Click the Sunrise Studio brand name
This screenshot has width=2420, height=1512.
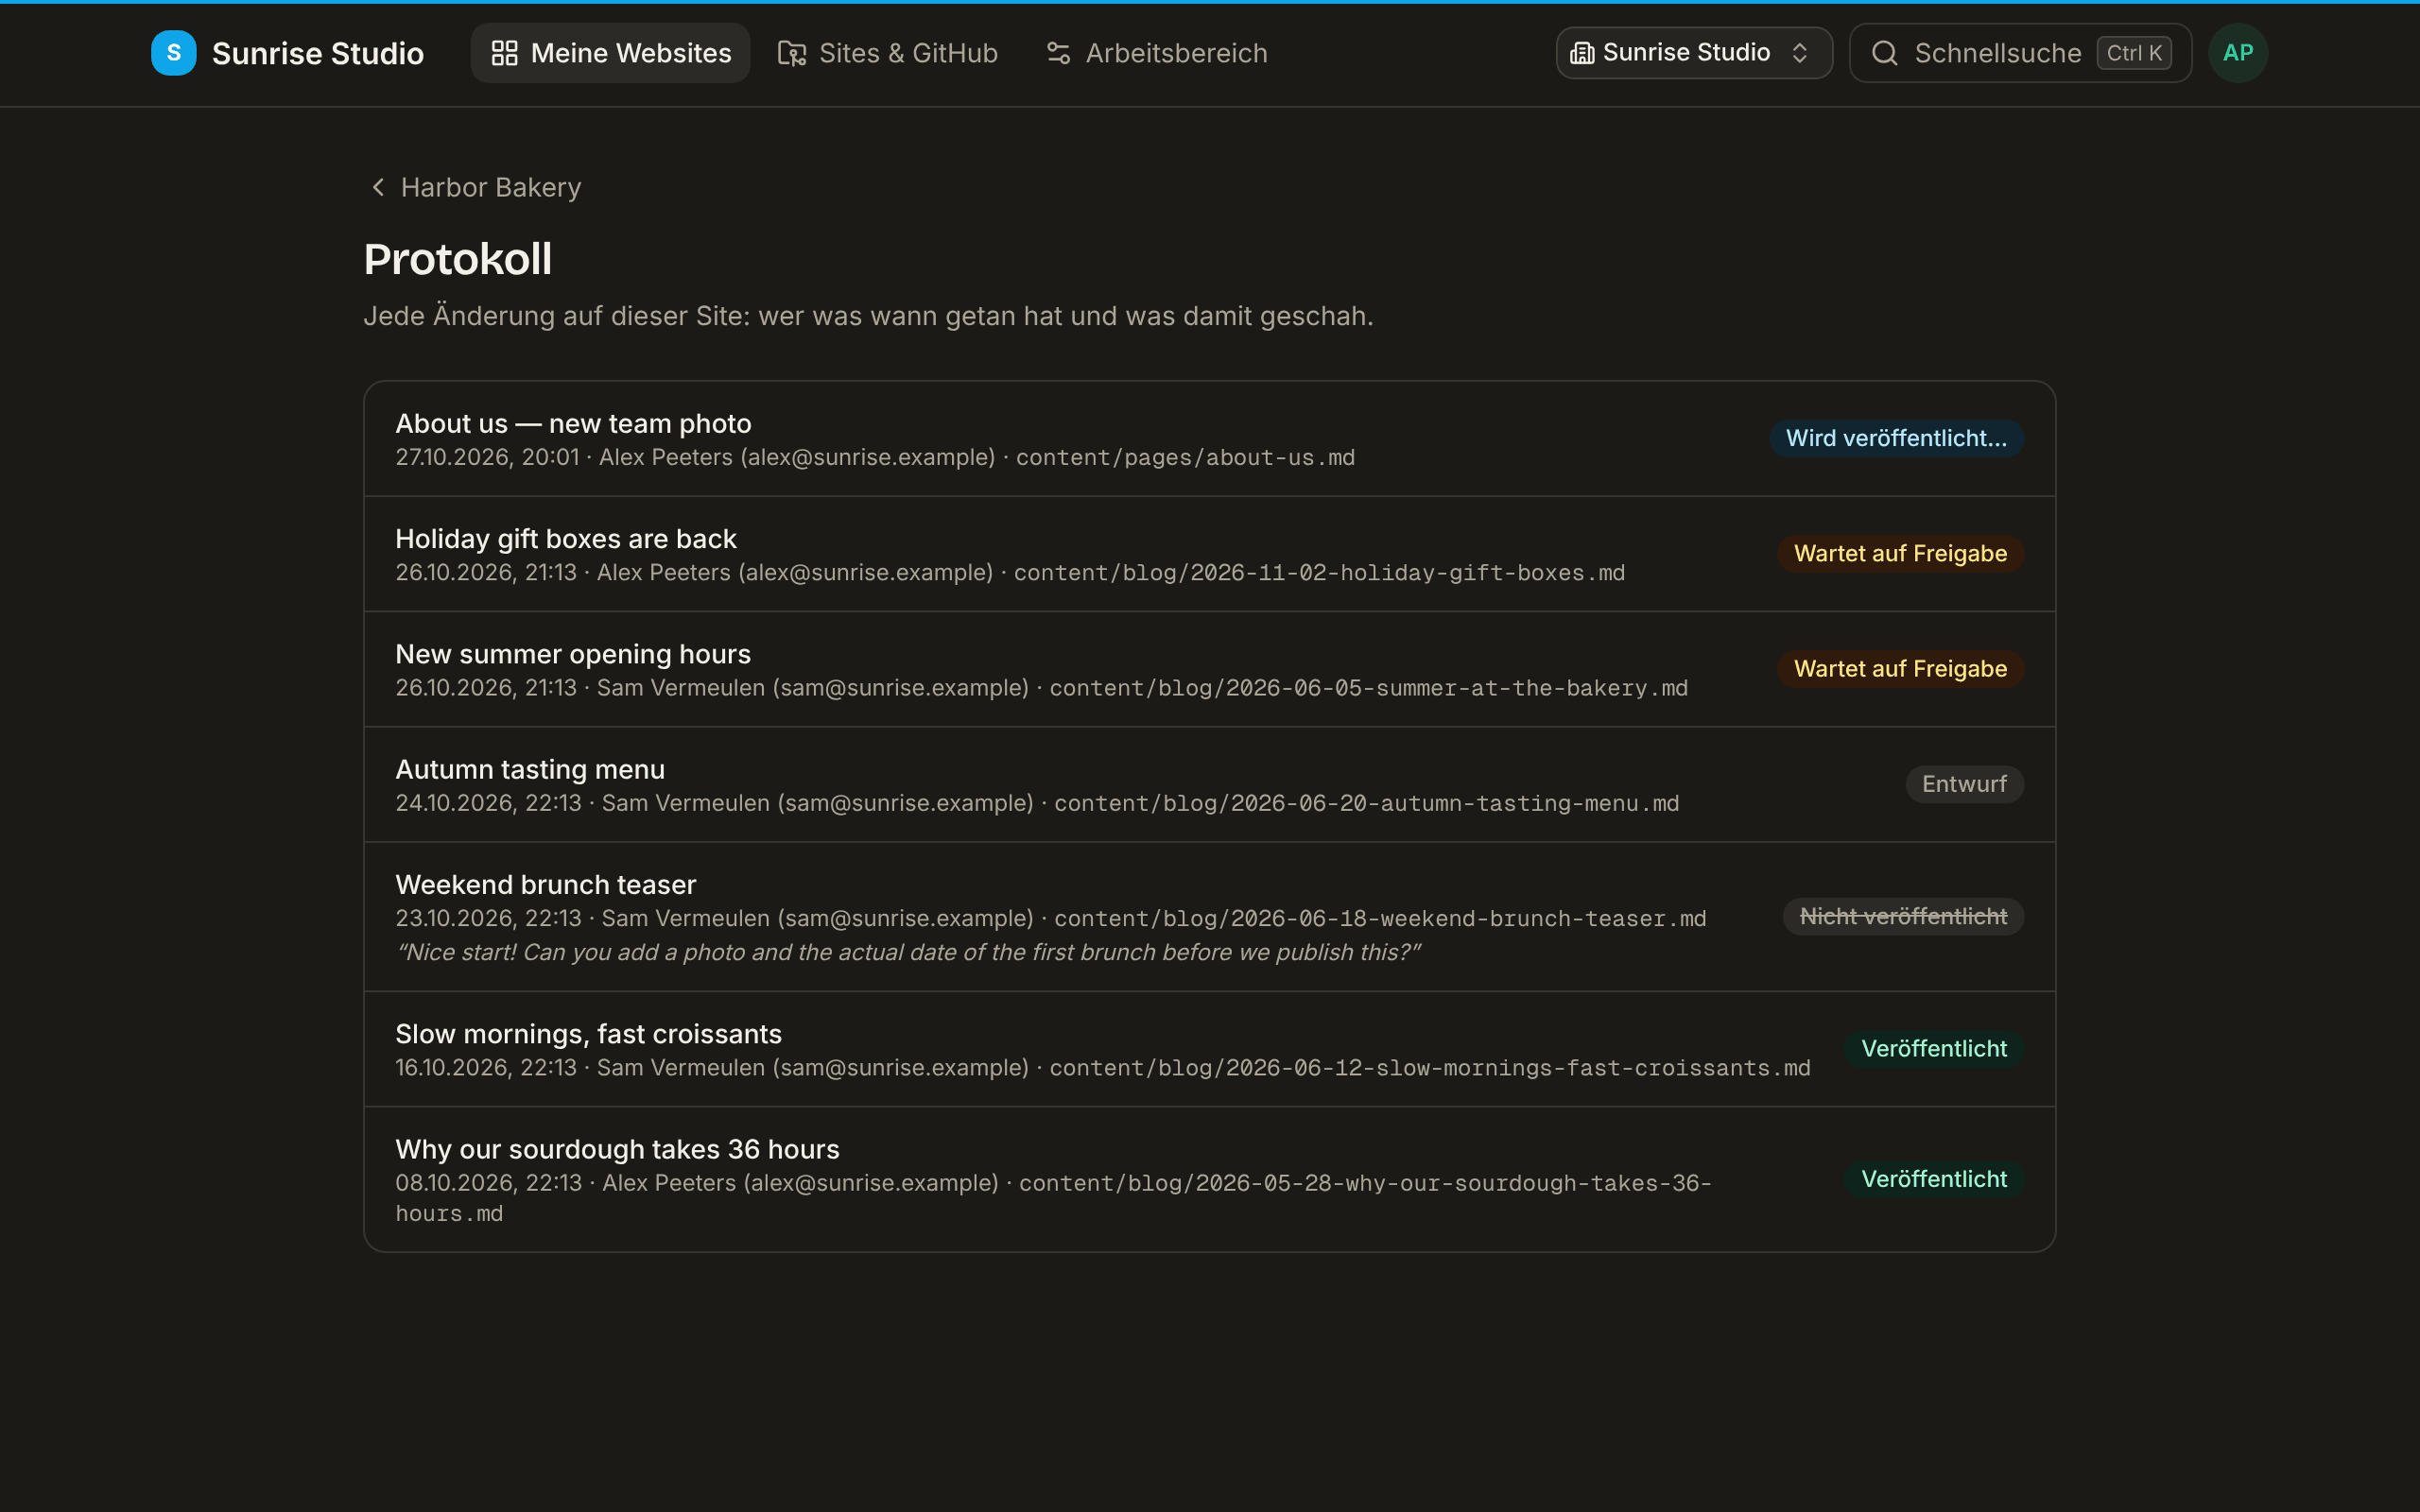pyautogui.click(x=318, y=53)
